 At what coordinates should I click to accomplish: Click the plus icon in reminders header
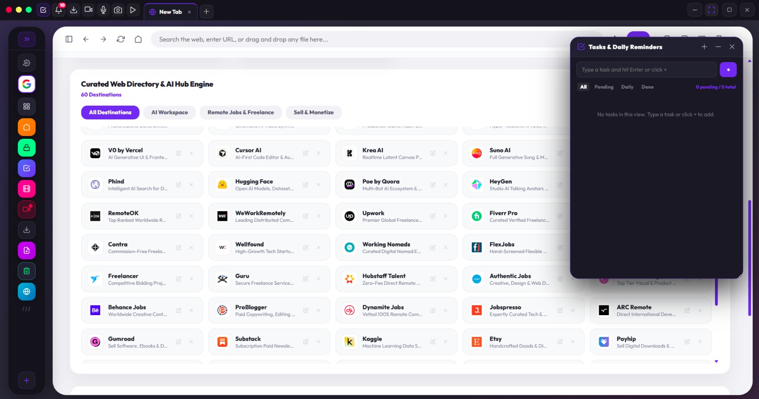pos(704,46)
